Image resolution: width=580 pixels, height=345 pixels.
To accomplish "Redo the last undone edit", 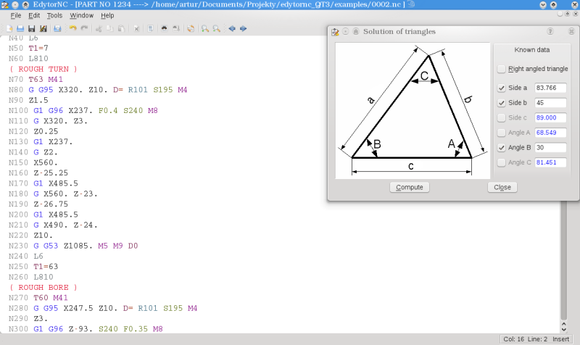I will click(84, 28).
